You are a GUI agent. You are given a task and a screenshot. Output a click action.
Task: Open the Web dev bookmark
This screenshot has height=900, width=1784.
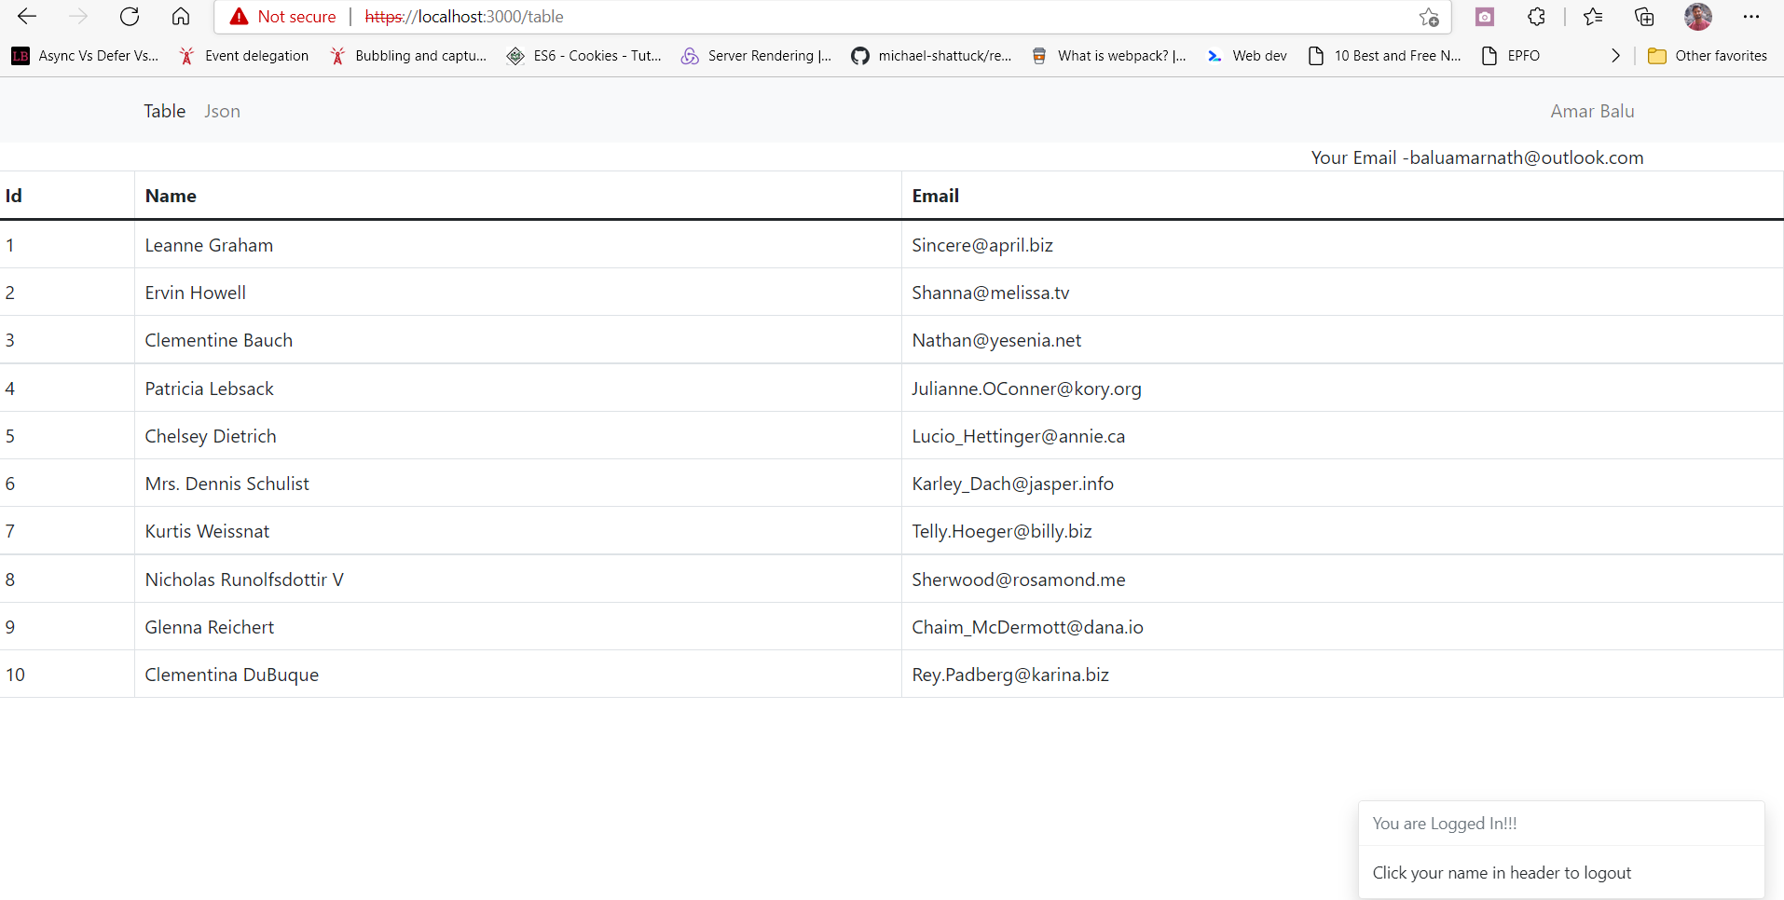1247,55
